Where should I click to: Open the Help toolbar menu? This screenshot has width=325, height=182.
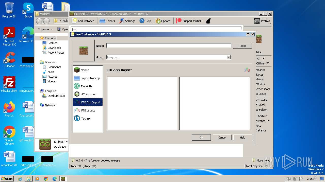(x=146, y=21)
